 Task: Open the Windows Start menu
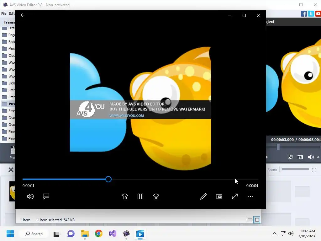[10, 233]
